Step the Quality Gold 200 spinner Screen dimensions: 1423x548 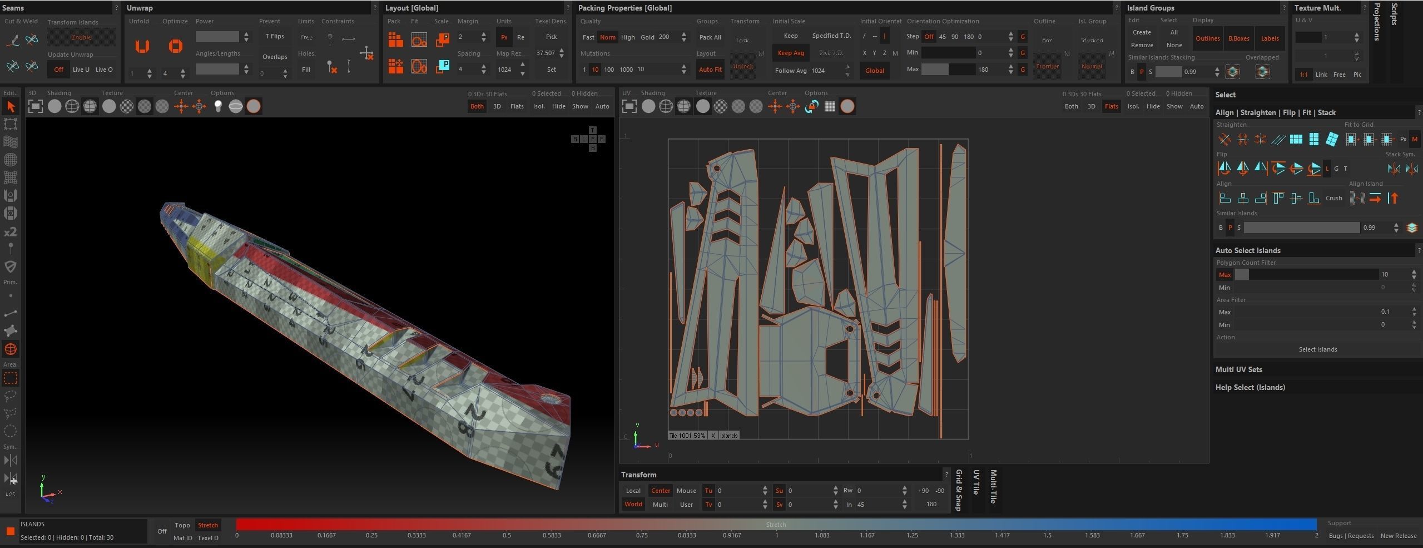click(683, 37)
